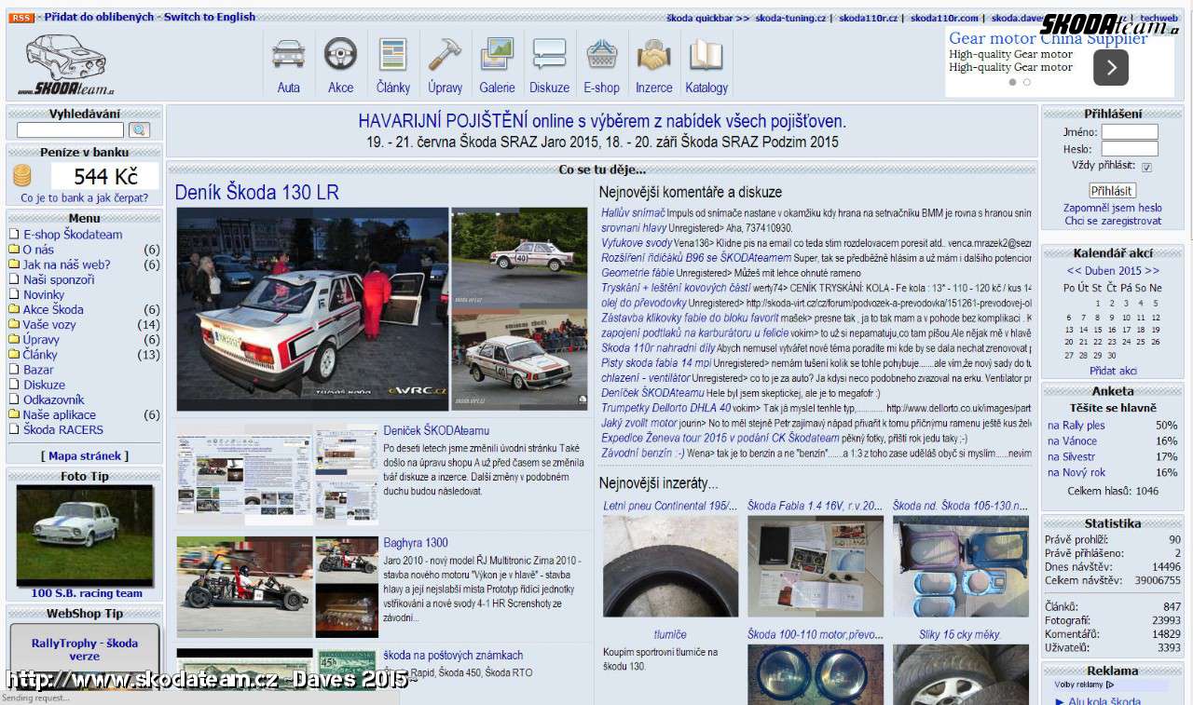This screenshot has height=705, width=1193.
Task: Click the search magnifier button
Action: [138, 130]
